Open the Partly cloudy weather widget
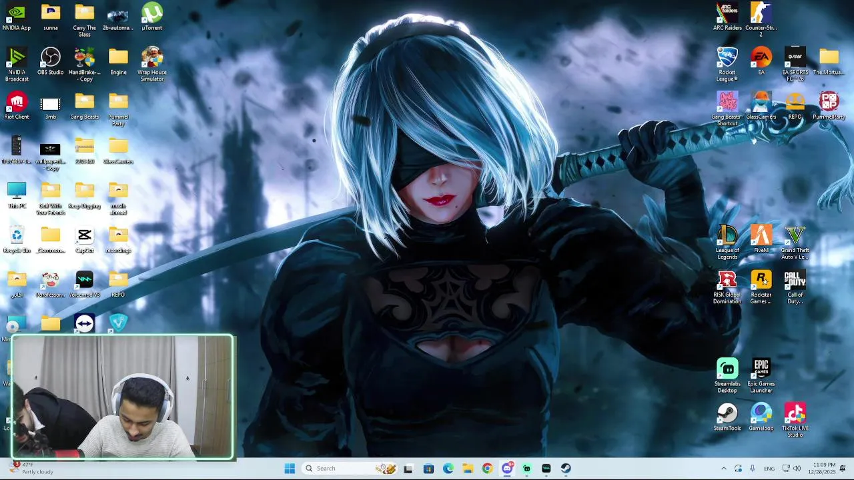This screenshot has width=854, height=480. pos(32,468)
